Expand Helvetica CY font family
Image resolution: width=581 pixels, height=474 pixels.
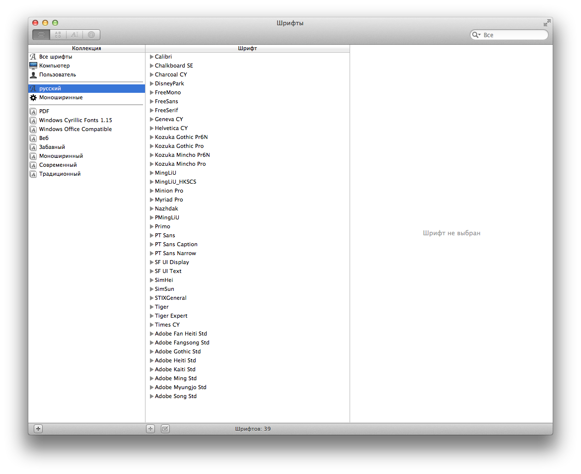pyautogui.click(x=151, y=128)
